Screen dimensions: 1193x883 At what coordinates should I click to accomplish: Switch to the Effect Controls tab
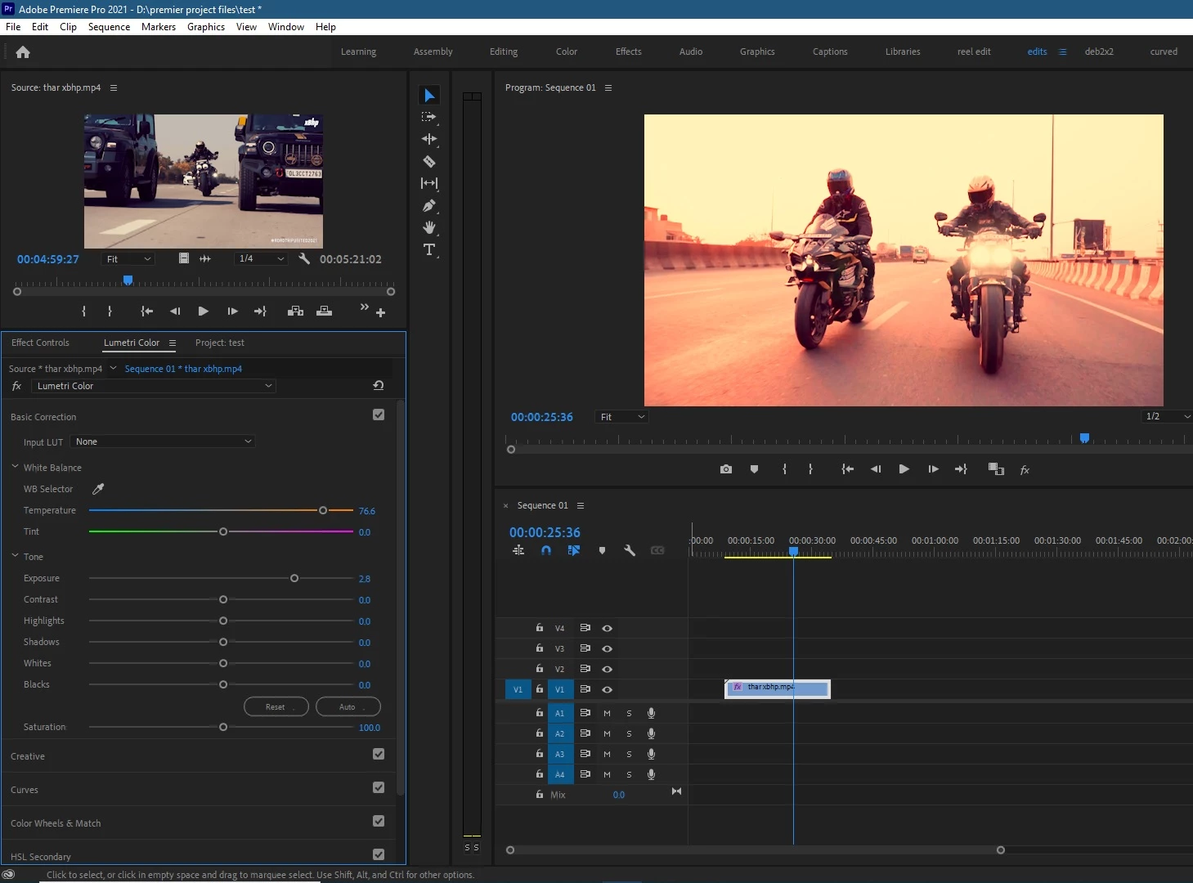[40, 343]
